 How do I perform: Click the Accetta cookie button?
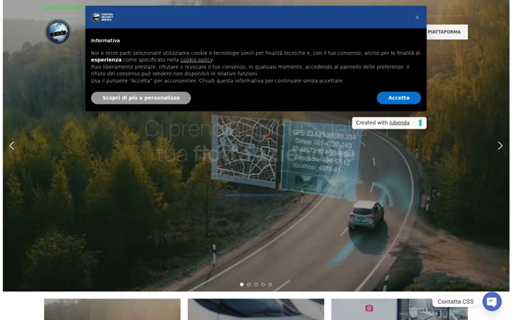(x=398, y=97)
